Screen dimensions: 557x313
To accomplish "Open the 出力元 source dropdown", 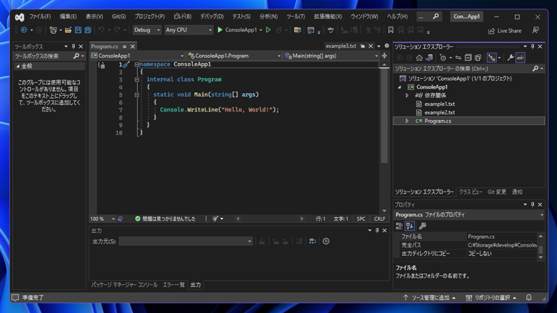I will tap(186, 242).
